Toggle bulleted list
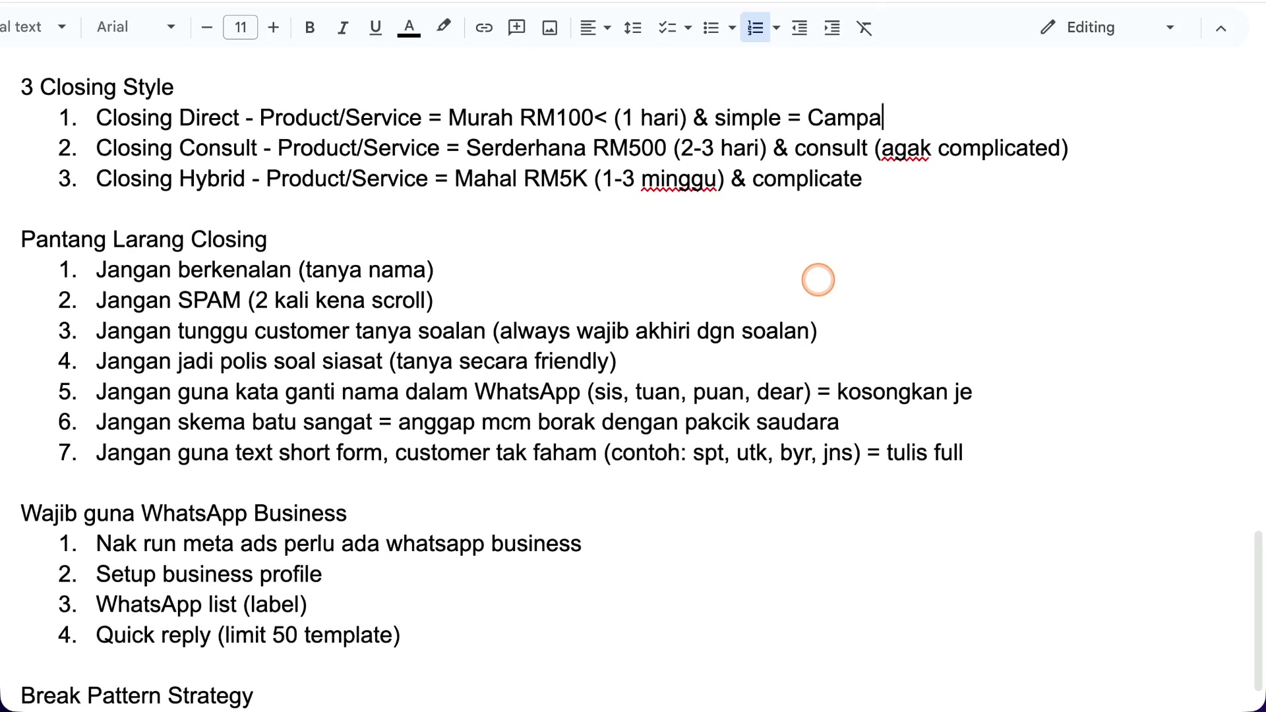This screenshot has height=712, width=1266. [x=711, y=28]
